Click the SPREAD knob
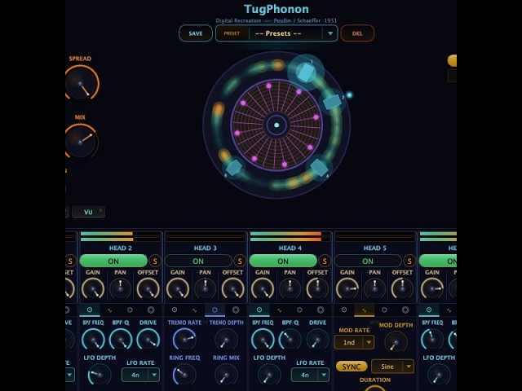Screen dimensions: 522x391 point(82,83)
